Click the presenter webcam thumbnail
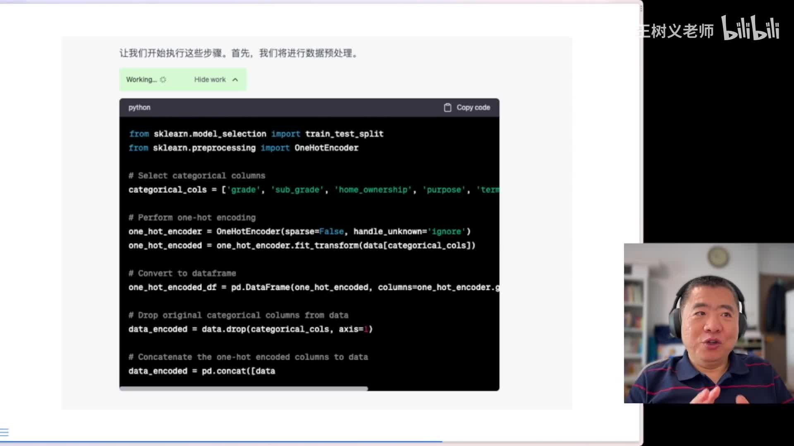Image resolution: width=794 pixels, height=446 pixels. [x=708, y=323]
